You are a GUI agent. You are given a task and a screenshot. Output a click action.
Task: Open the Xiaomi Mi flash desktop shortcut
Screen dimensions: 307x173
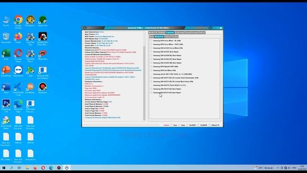(30, 88)
